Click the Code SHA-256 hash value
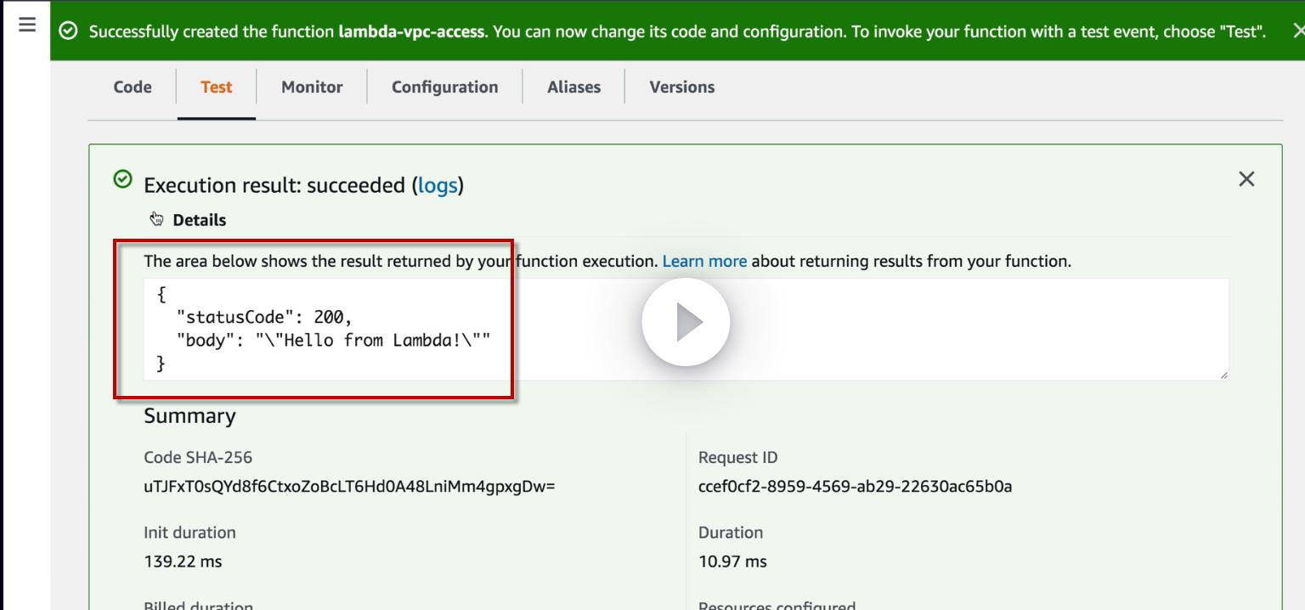The image size is (1305, 610). [349, 487]
